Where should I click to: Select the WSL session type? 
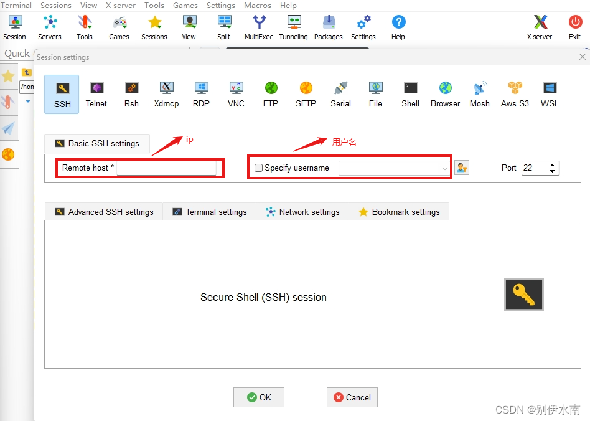550,94
